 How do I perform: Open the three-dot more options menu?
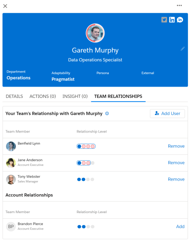coord(179,6)
